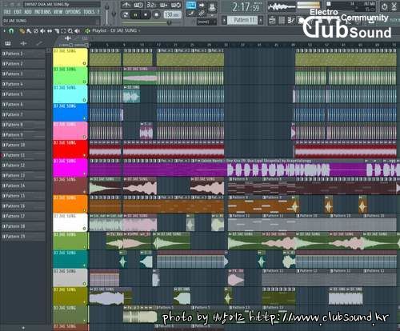Image resolution: width=400 pixels, height=331 pixels.
Task: Select the Delete tool
Action: point(36,31)
